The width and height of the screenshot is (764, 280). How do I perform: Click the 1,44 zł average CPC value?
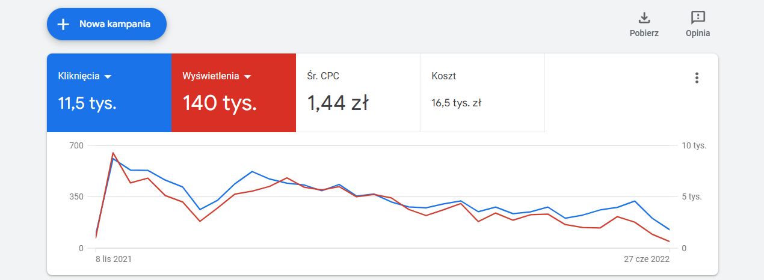tap(337, 103)
